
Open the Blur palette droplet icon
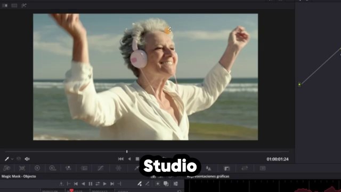(208, 168)
